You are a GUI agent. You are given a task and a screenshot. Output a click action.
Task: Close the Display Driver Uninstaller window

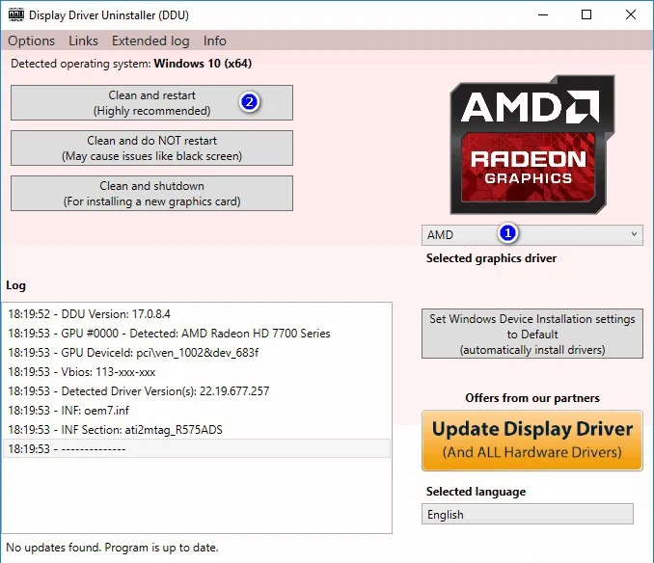tap(631, 15)
